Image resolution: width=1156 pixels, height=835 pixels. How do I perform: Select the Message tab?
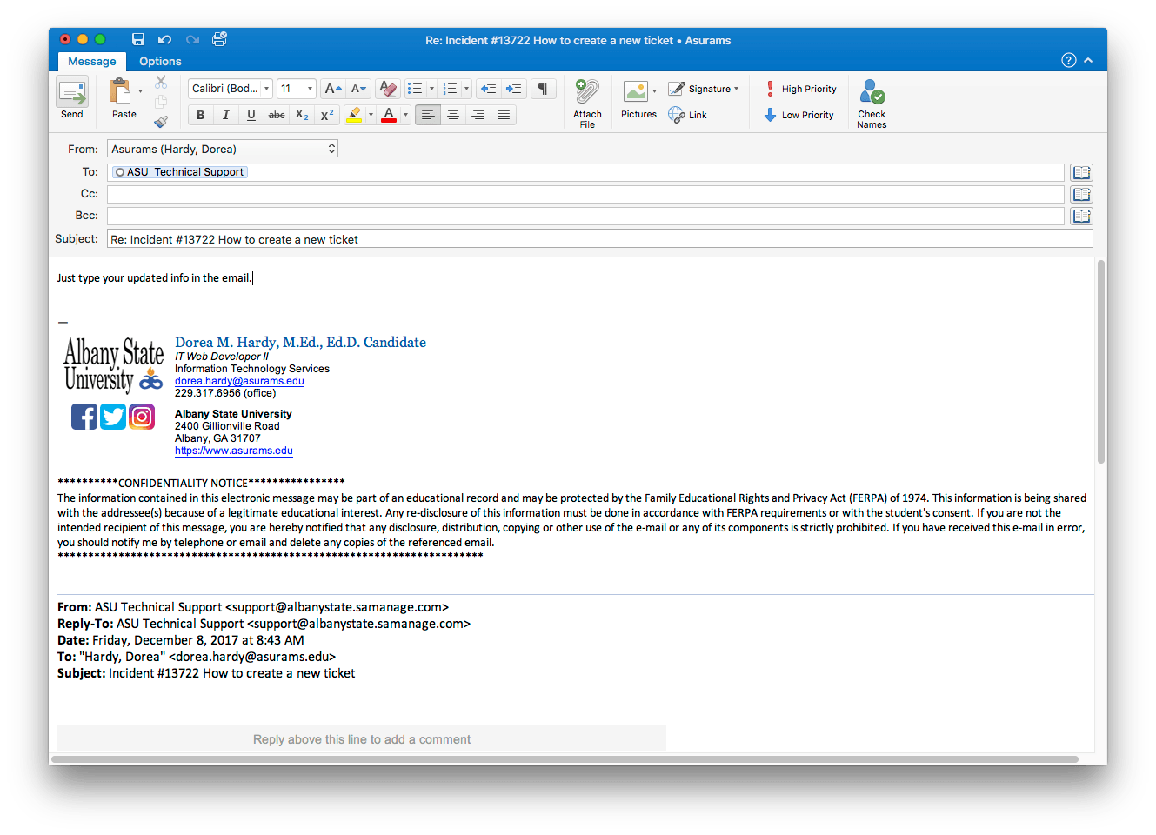point(92,62)
